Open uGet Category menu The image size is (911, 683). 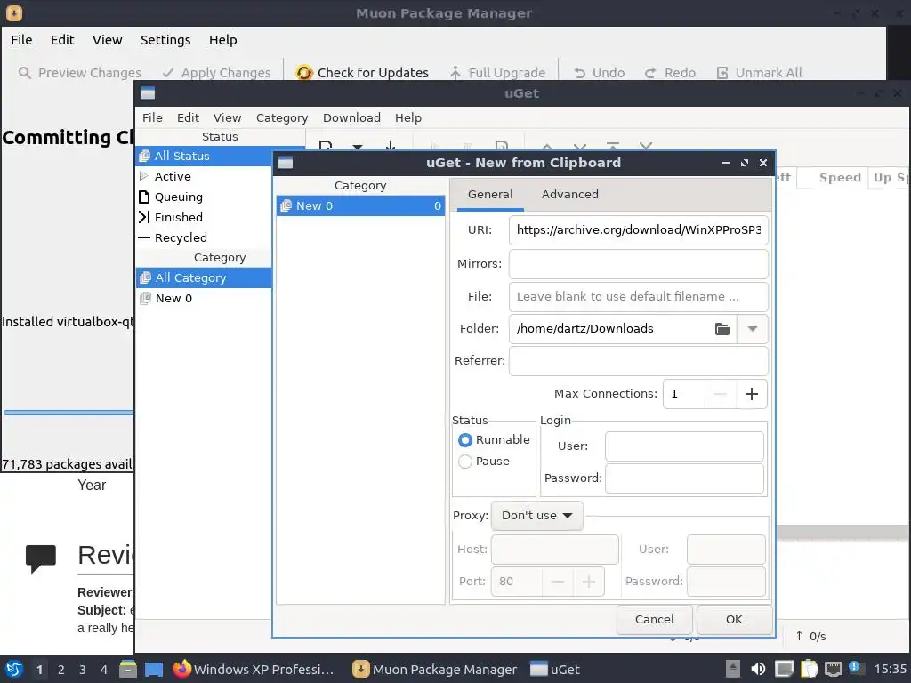[282, 117]
